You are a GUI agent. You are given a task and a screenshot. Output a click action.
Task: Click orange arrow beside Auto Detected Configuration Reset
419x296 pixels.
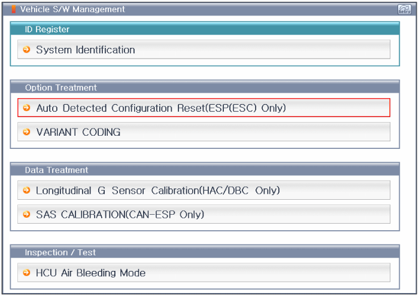click(x=26, y=108)
